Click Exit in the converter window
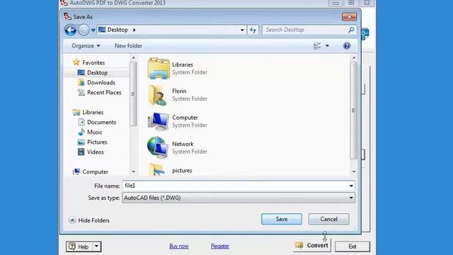Viewport: 453px width, 255px height. point(352,246)
